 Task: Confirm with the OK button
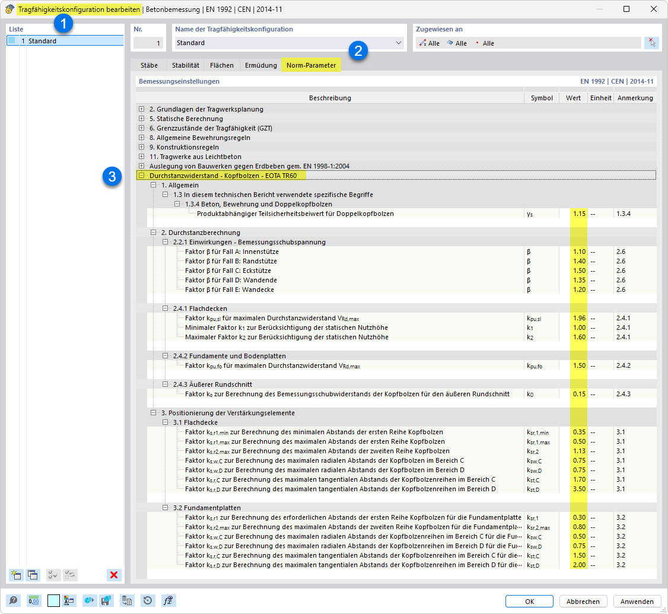[x=529, y=601]
